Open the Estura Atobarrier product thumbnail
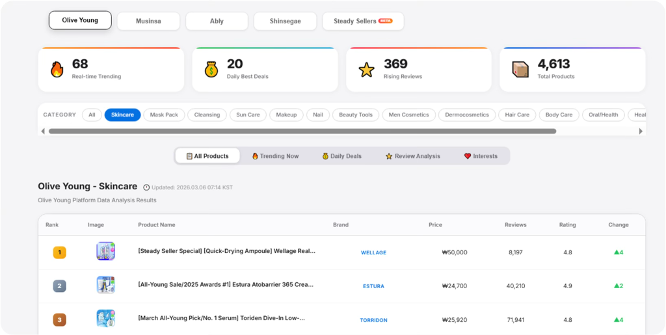The height and width of the screenshot is (335, 666). click(105, 285)
